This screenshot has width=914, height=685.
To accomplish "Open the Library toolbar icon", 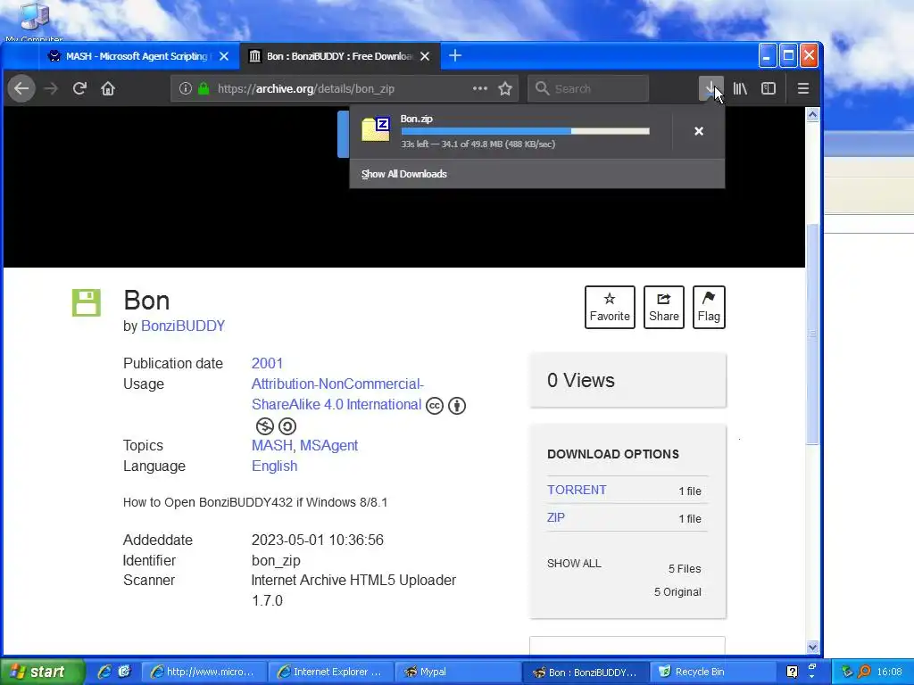I will click(x=740, y=88).
